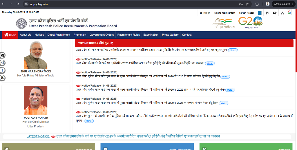Open the social media links icon in top bar
The width and height of the screenshot is (297, 150).
click(275, 13)
